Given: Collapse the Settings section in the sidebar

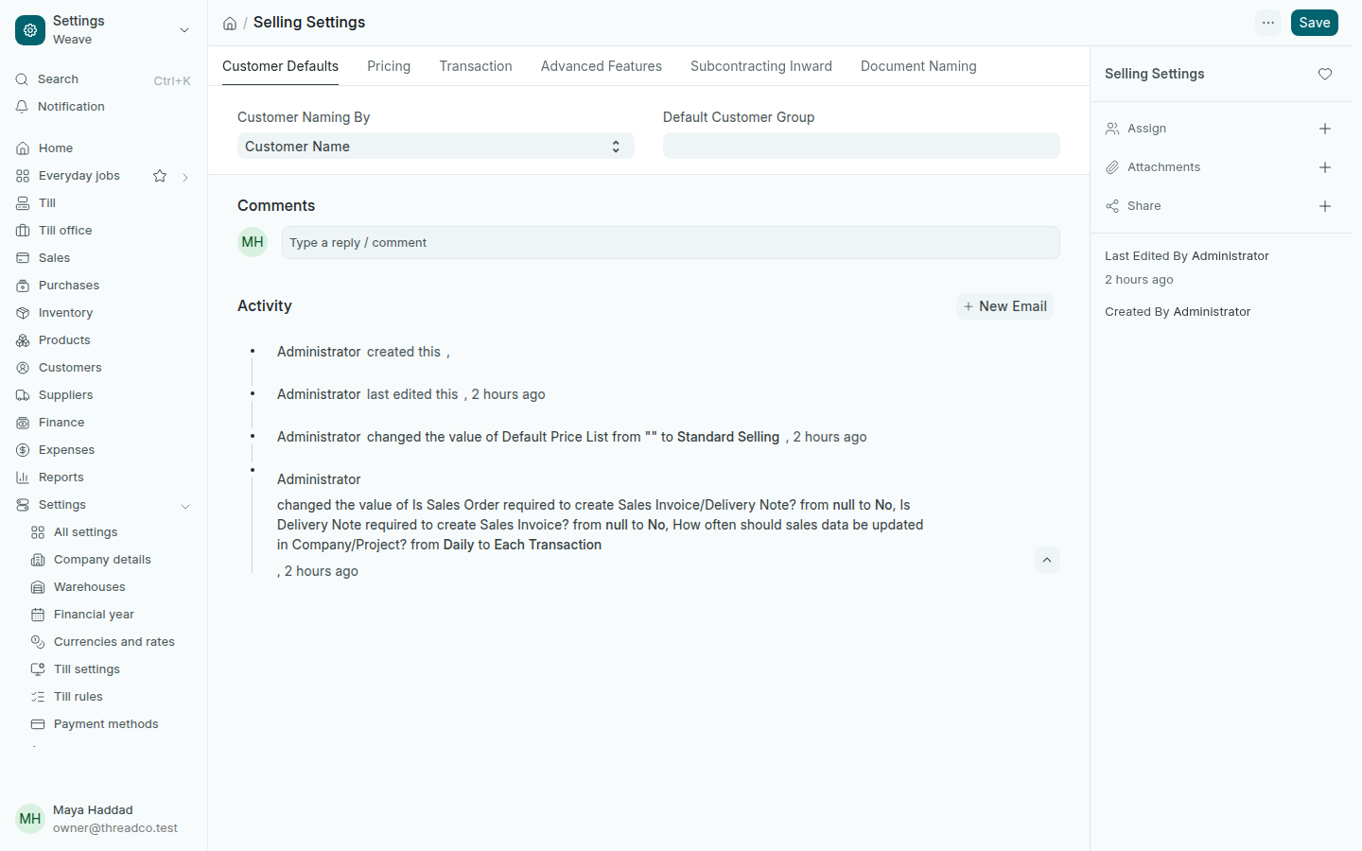Looking at the screenshot, I should tap(185, 506).
